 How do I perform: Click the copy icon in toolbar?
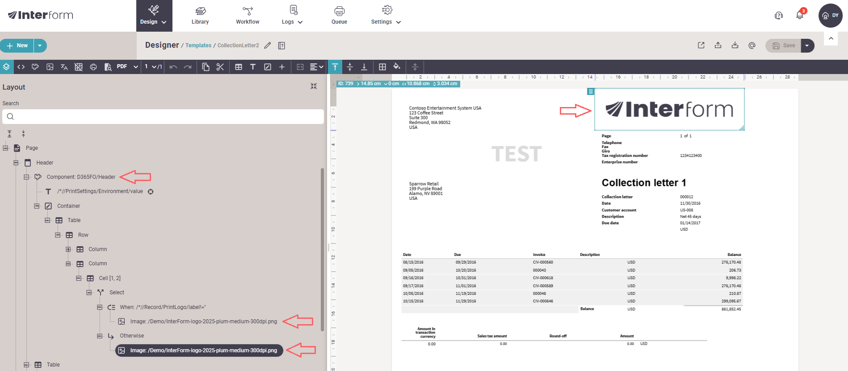click(x=206, y=67)
